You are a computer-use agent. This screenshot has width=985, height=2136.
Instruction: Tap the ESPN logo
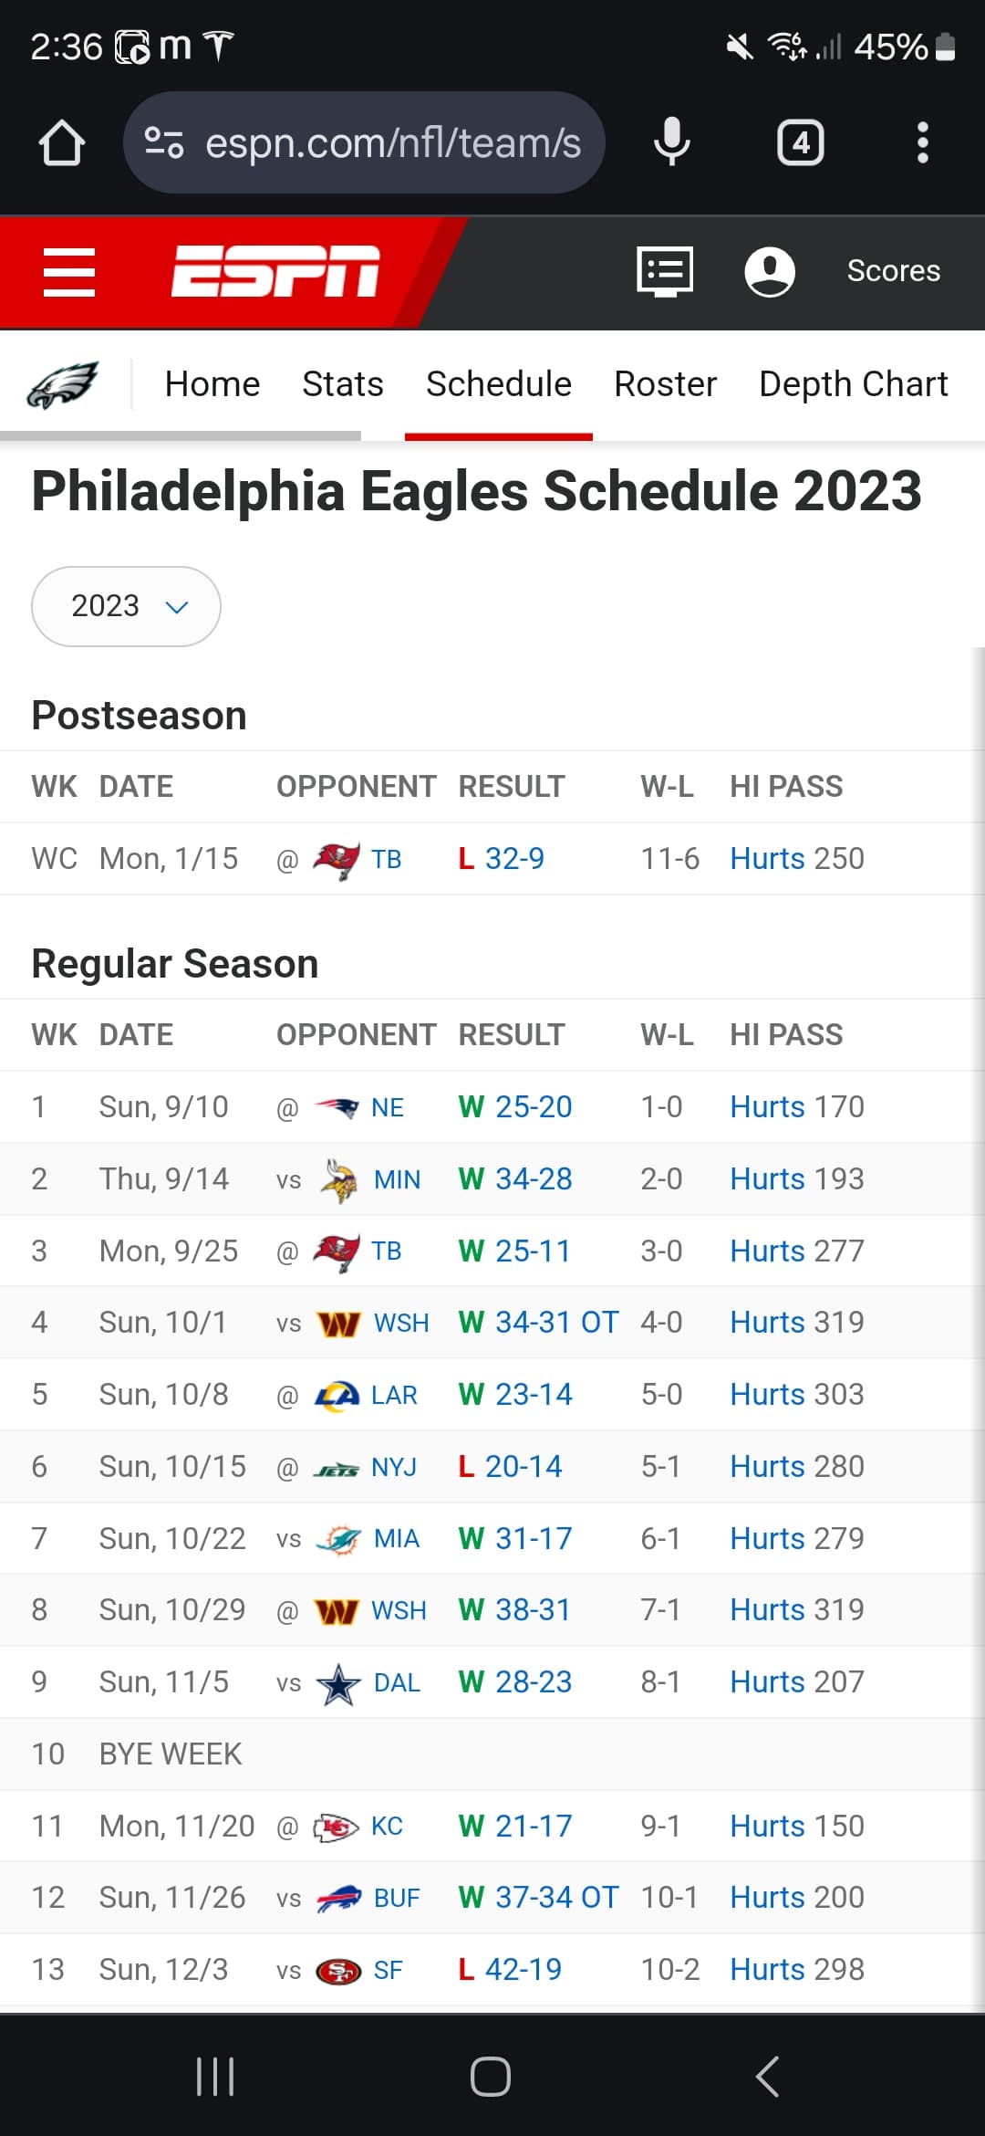click(x=275, y=272)
